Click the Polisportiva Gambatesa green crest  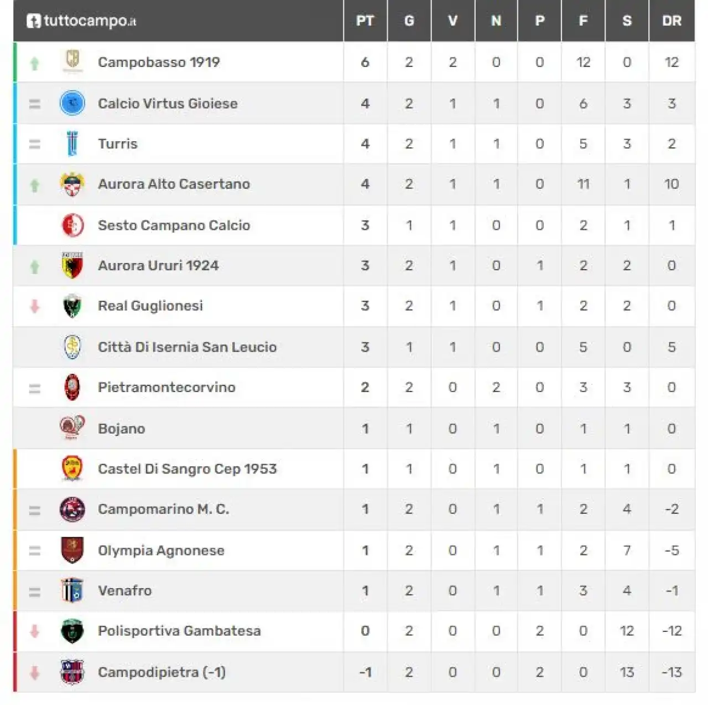coord(72,631)
